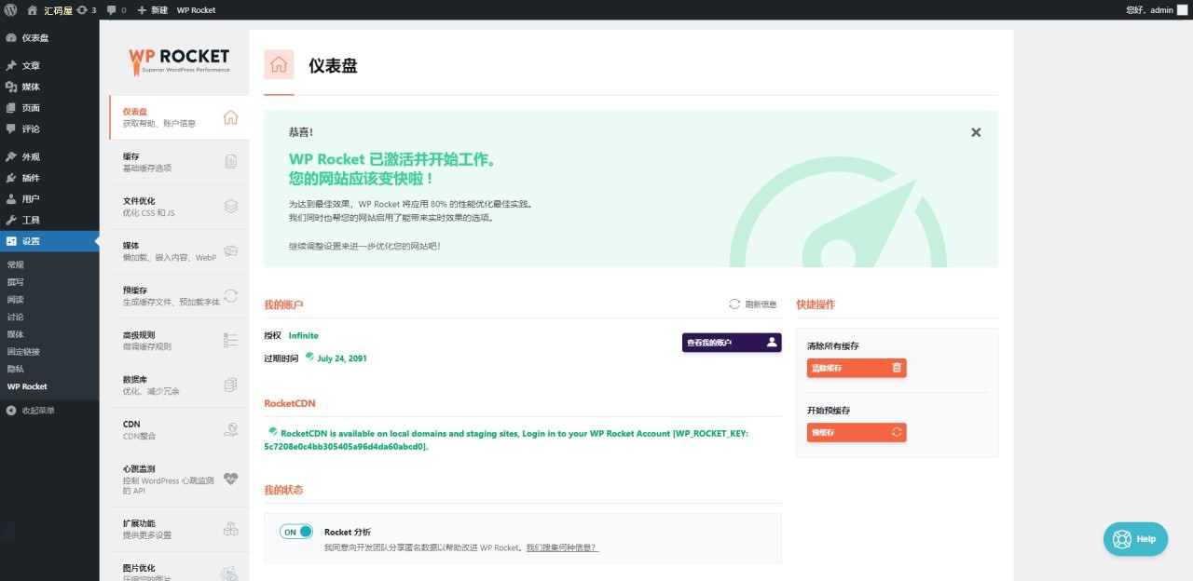
Task: Open the WP Rocket 媒体 tab (懒加载, WebP)
Action: (179, 251)
